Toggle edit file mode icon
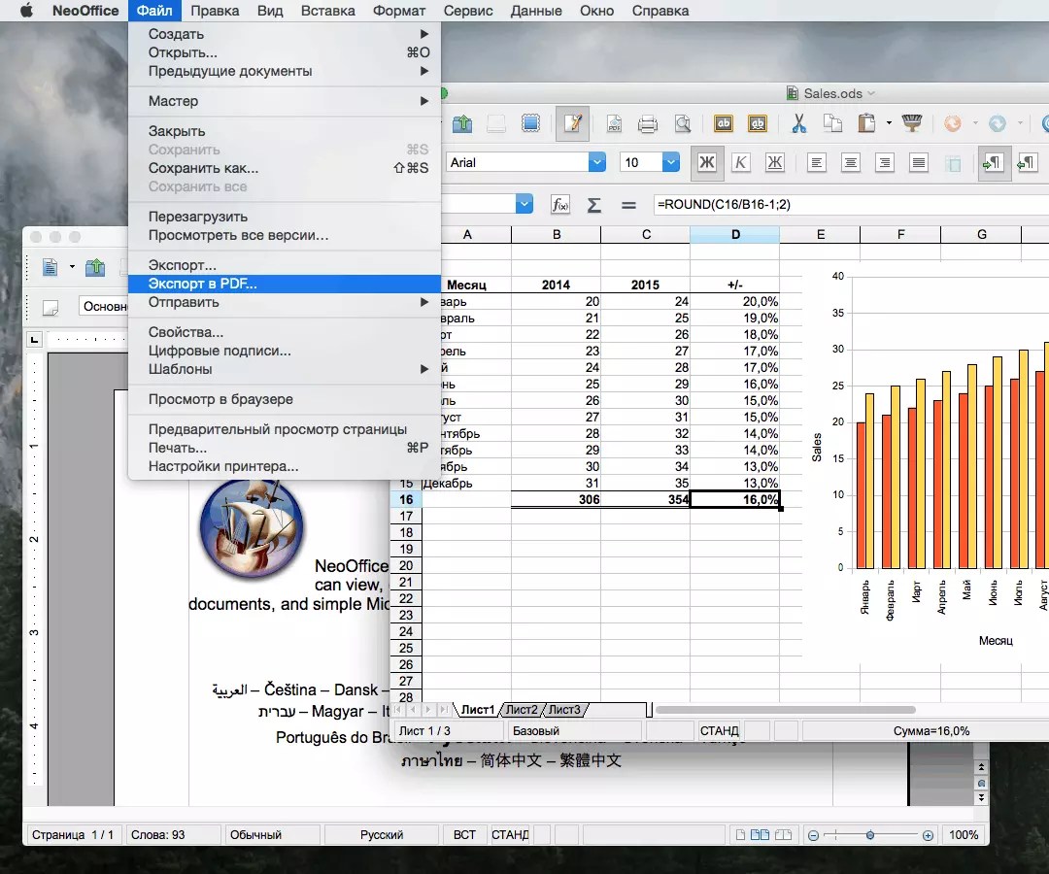 [x=573, y=123]
